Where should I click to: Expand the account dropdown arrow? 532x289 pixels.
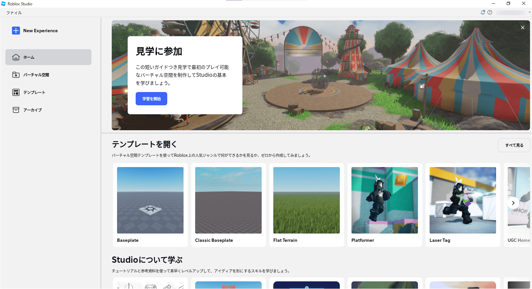click(529, 12)
